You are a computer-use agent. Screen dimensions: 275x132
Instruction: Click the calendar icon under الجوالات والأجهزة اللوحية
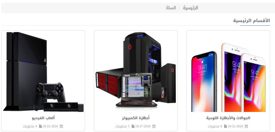click(246, 126)
